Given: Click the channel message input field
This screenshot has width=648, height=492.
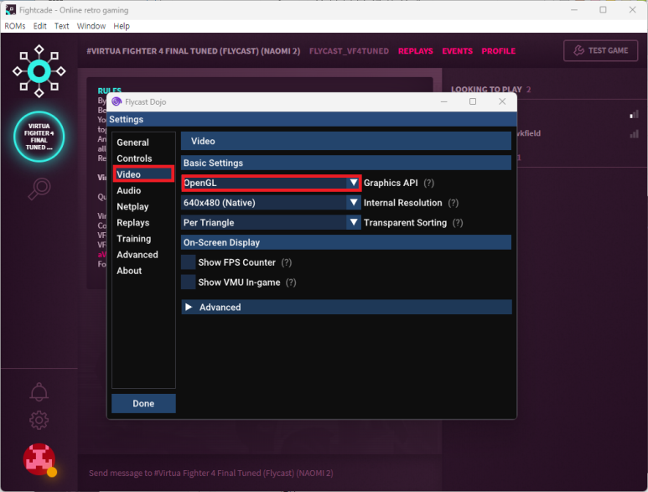Looking at the screenshot, I should pos(260,473).
